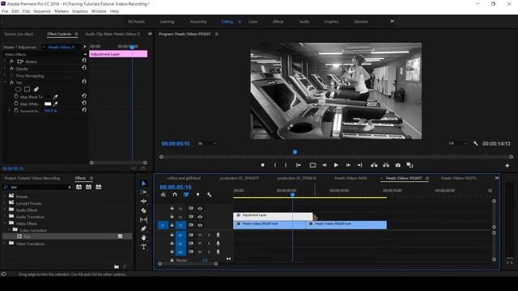
Task: Collapse Video Effects folder
Action: pyautogui.click(x=5, y=223)
